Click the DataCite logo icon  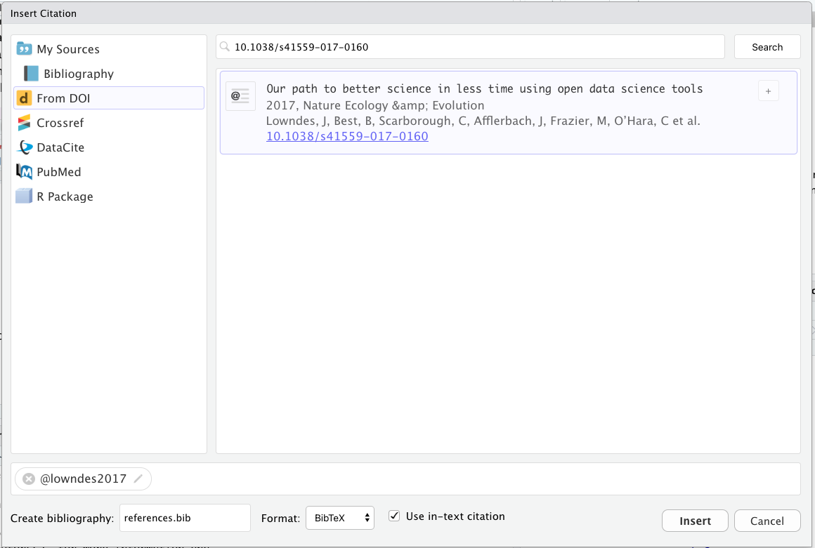(25, 147)
